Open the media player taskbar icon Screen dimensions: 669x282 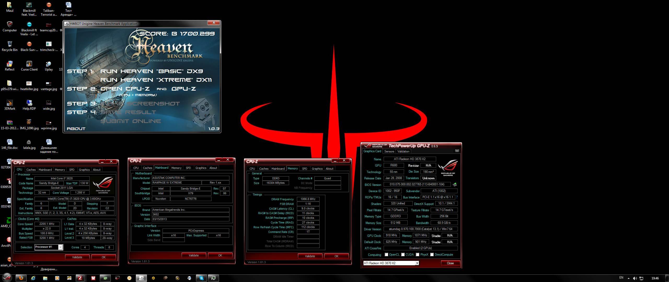[x=57, y=278]
